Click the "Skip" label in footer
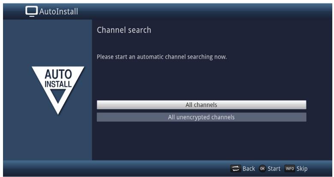 click(x=302, y=169)
